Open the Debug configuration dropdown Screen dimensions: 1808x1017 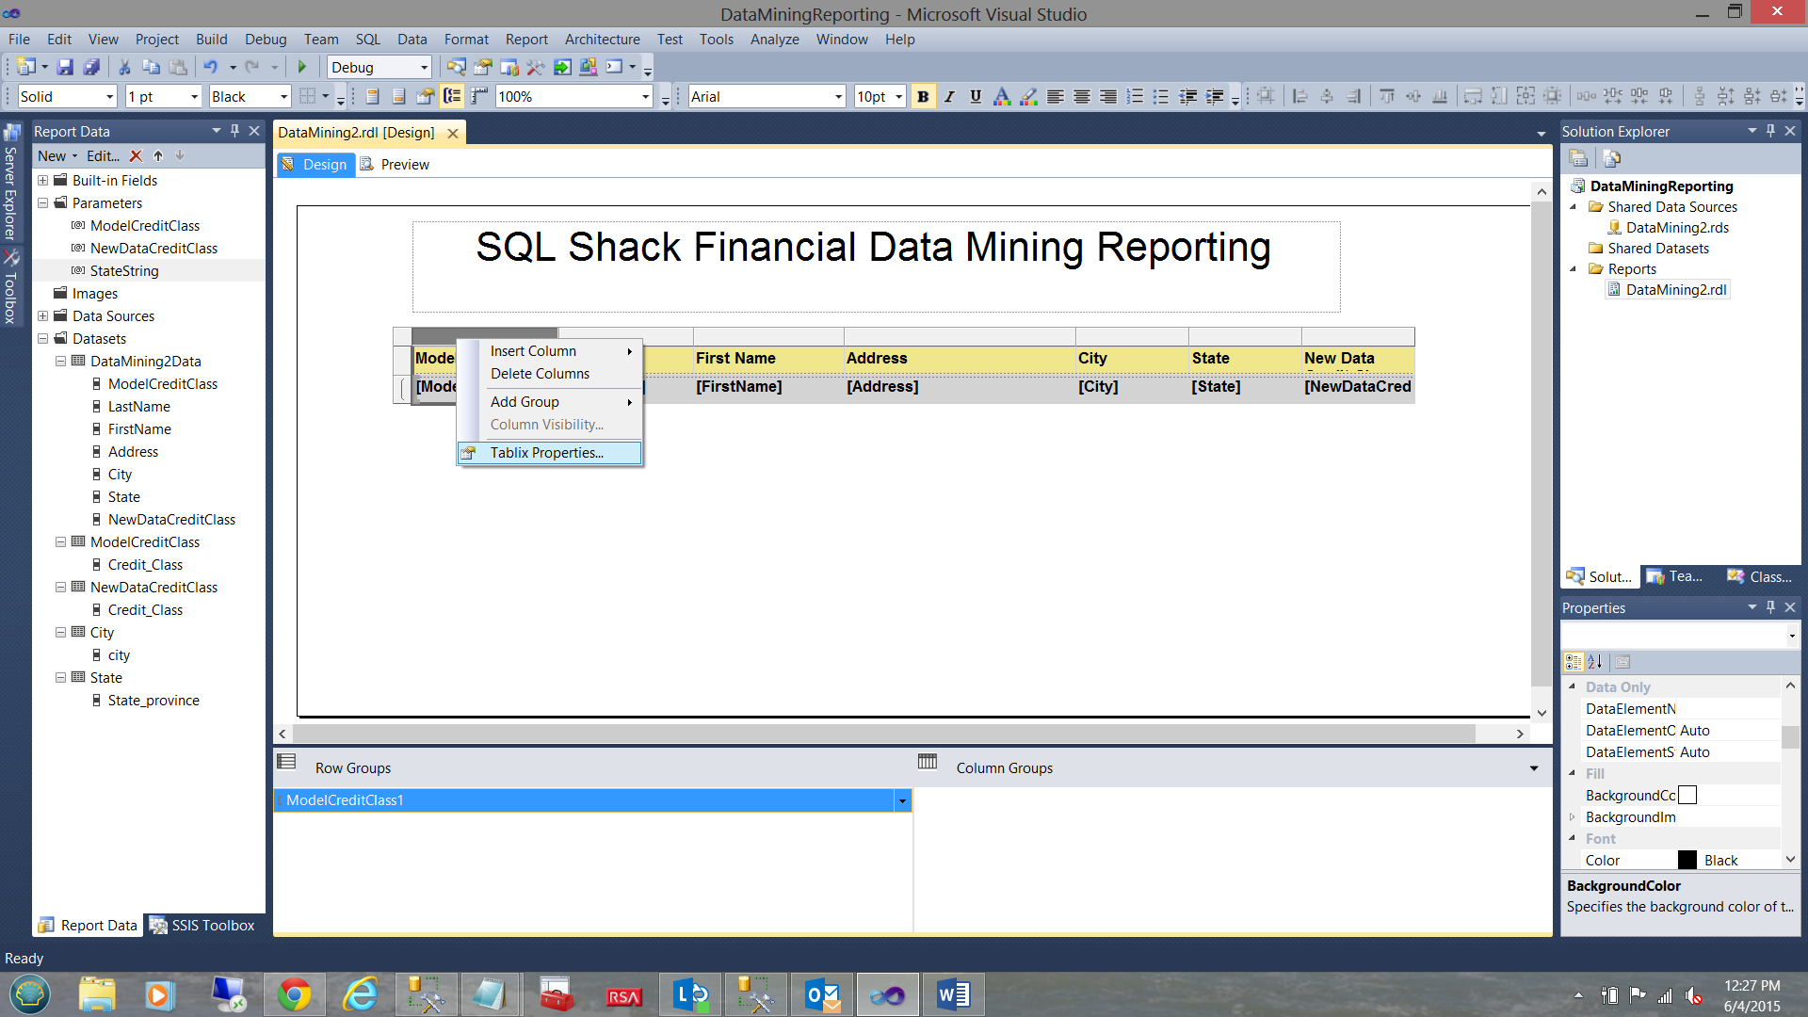coord(424,67)
